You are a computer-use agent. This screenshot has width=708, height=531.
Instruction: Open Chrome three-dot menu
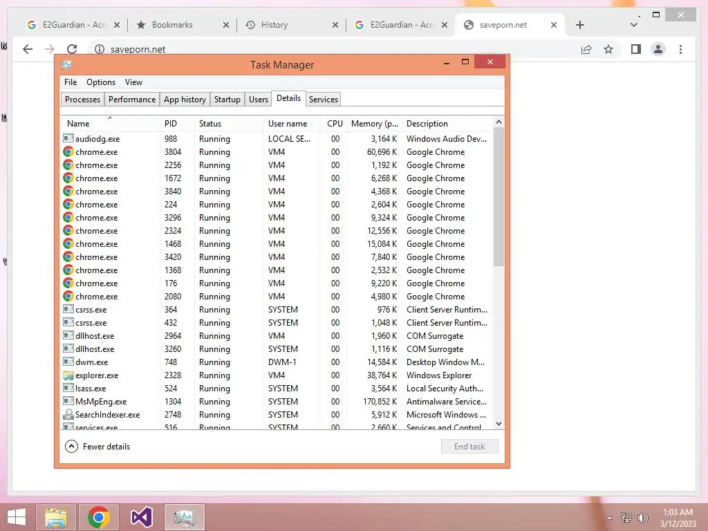point(680,49)
